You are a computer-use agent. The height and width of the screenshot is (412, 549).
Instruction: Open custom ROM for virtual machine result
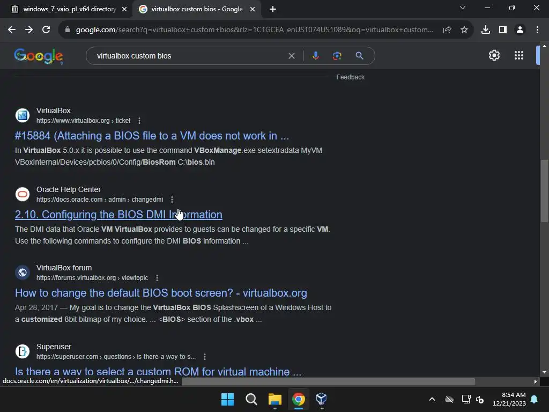click(158, 371)
